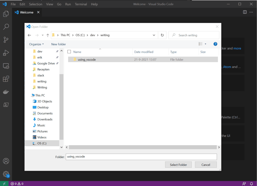Screen dimensions: 257x186
Task: Open notifications via the bell icon
Action: [x=252, y=183]
